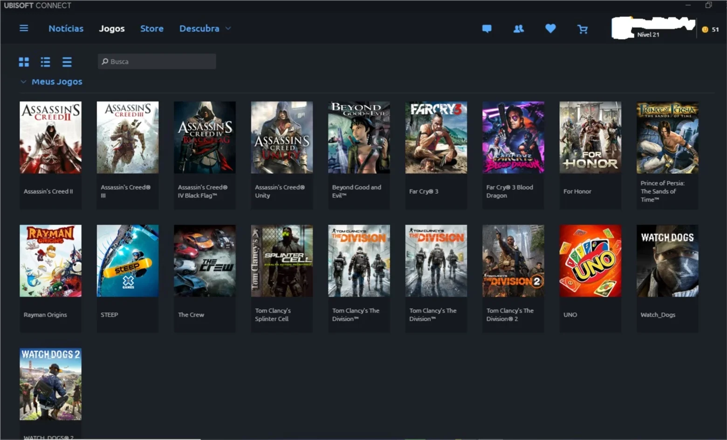Viewport: 727px width, 440px height.
Task: Open the wishlist heart icon
Action: 550,29
